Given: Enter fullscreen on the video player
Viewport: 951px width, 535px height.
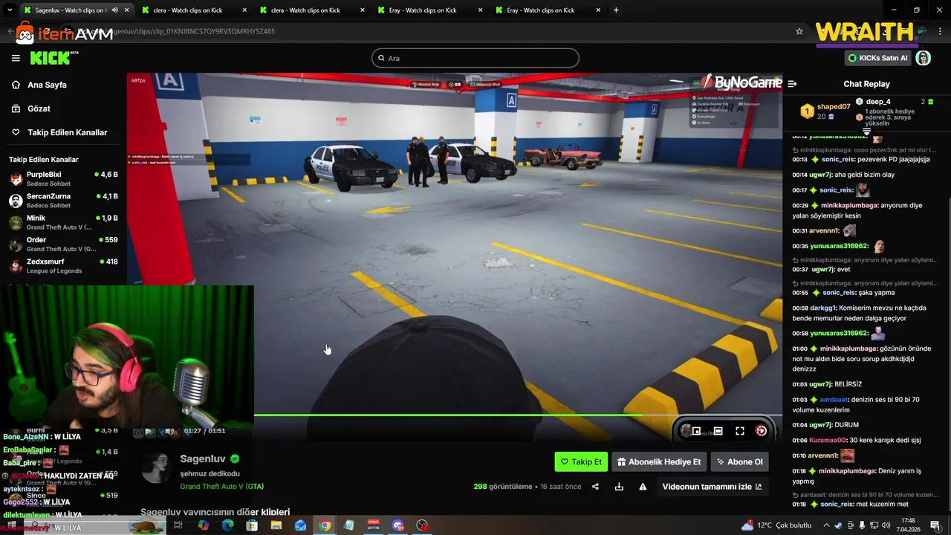Looking at the screenshot, I should 740,431.
